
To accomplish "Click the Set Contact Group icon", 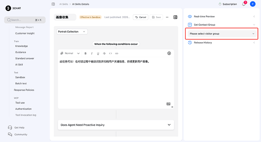I will [190, 25].
